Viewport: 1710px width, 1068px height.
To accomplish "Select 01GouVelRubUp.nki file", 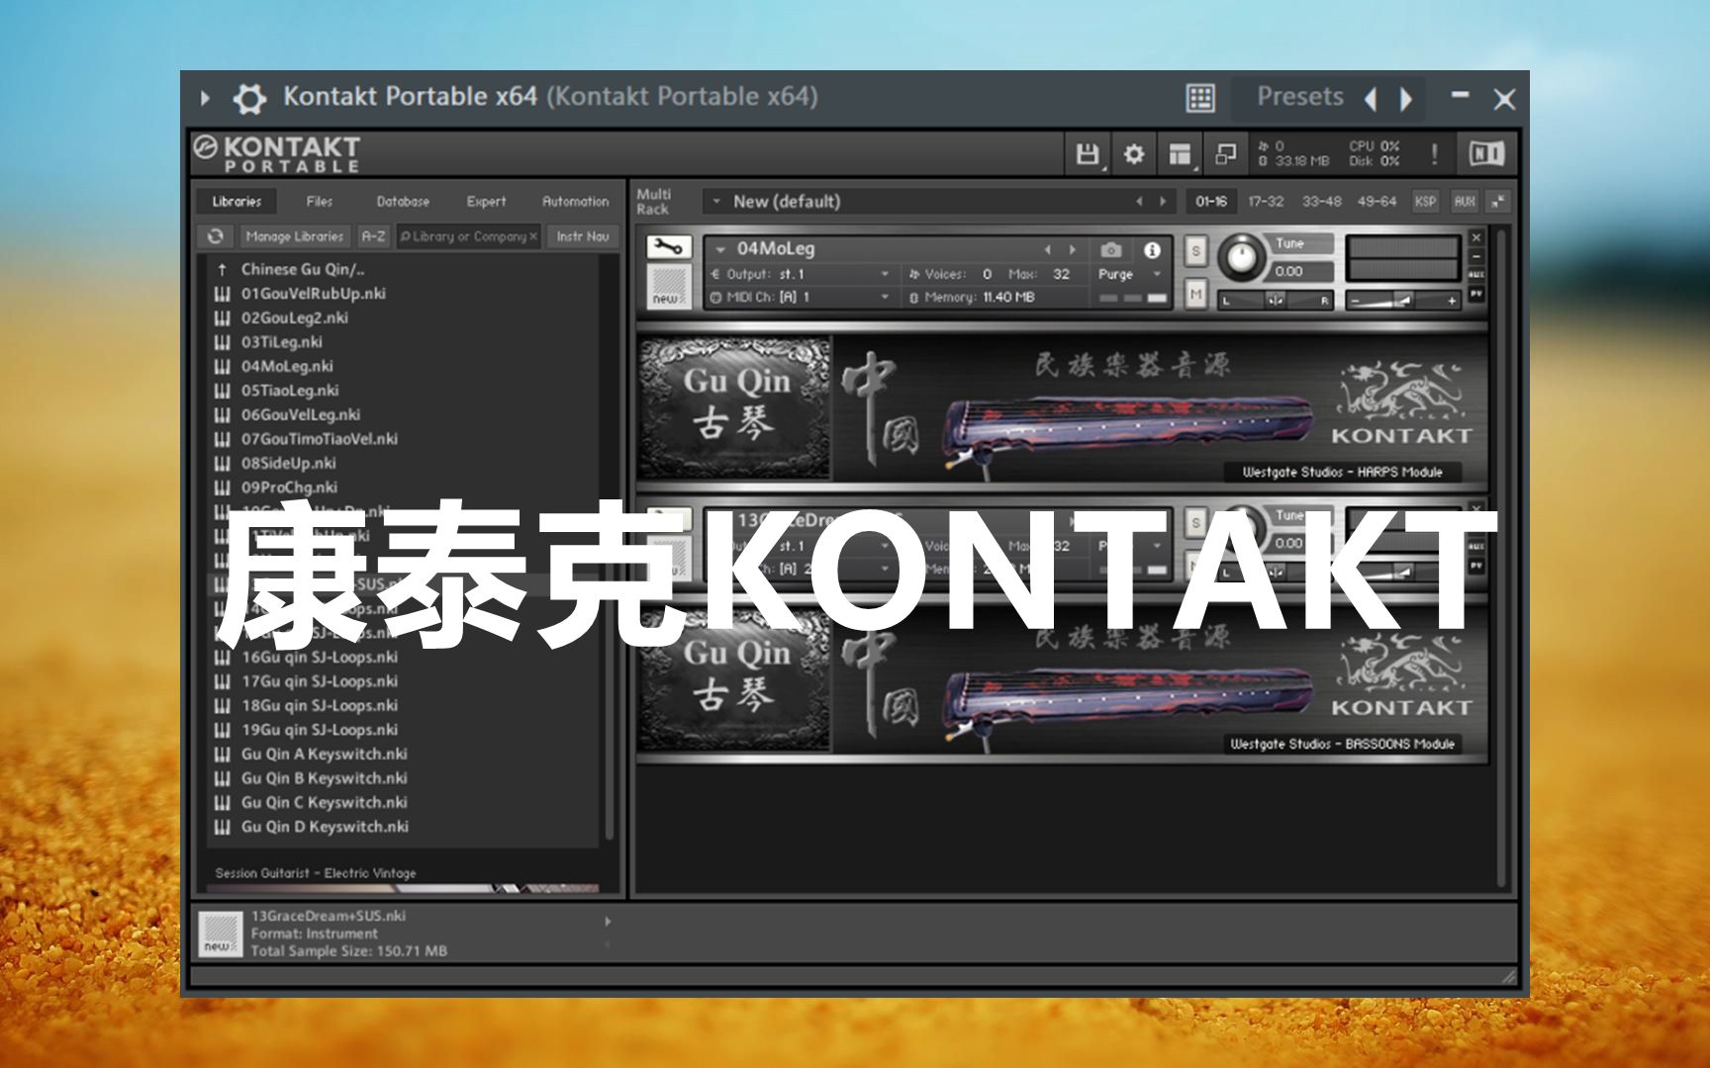I will pyautogui.click(x=313, y=294).
